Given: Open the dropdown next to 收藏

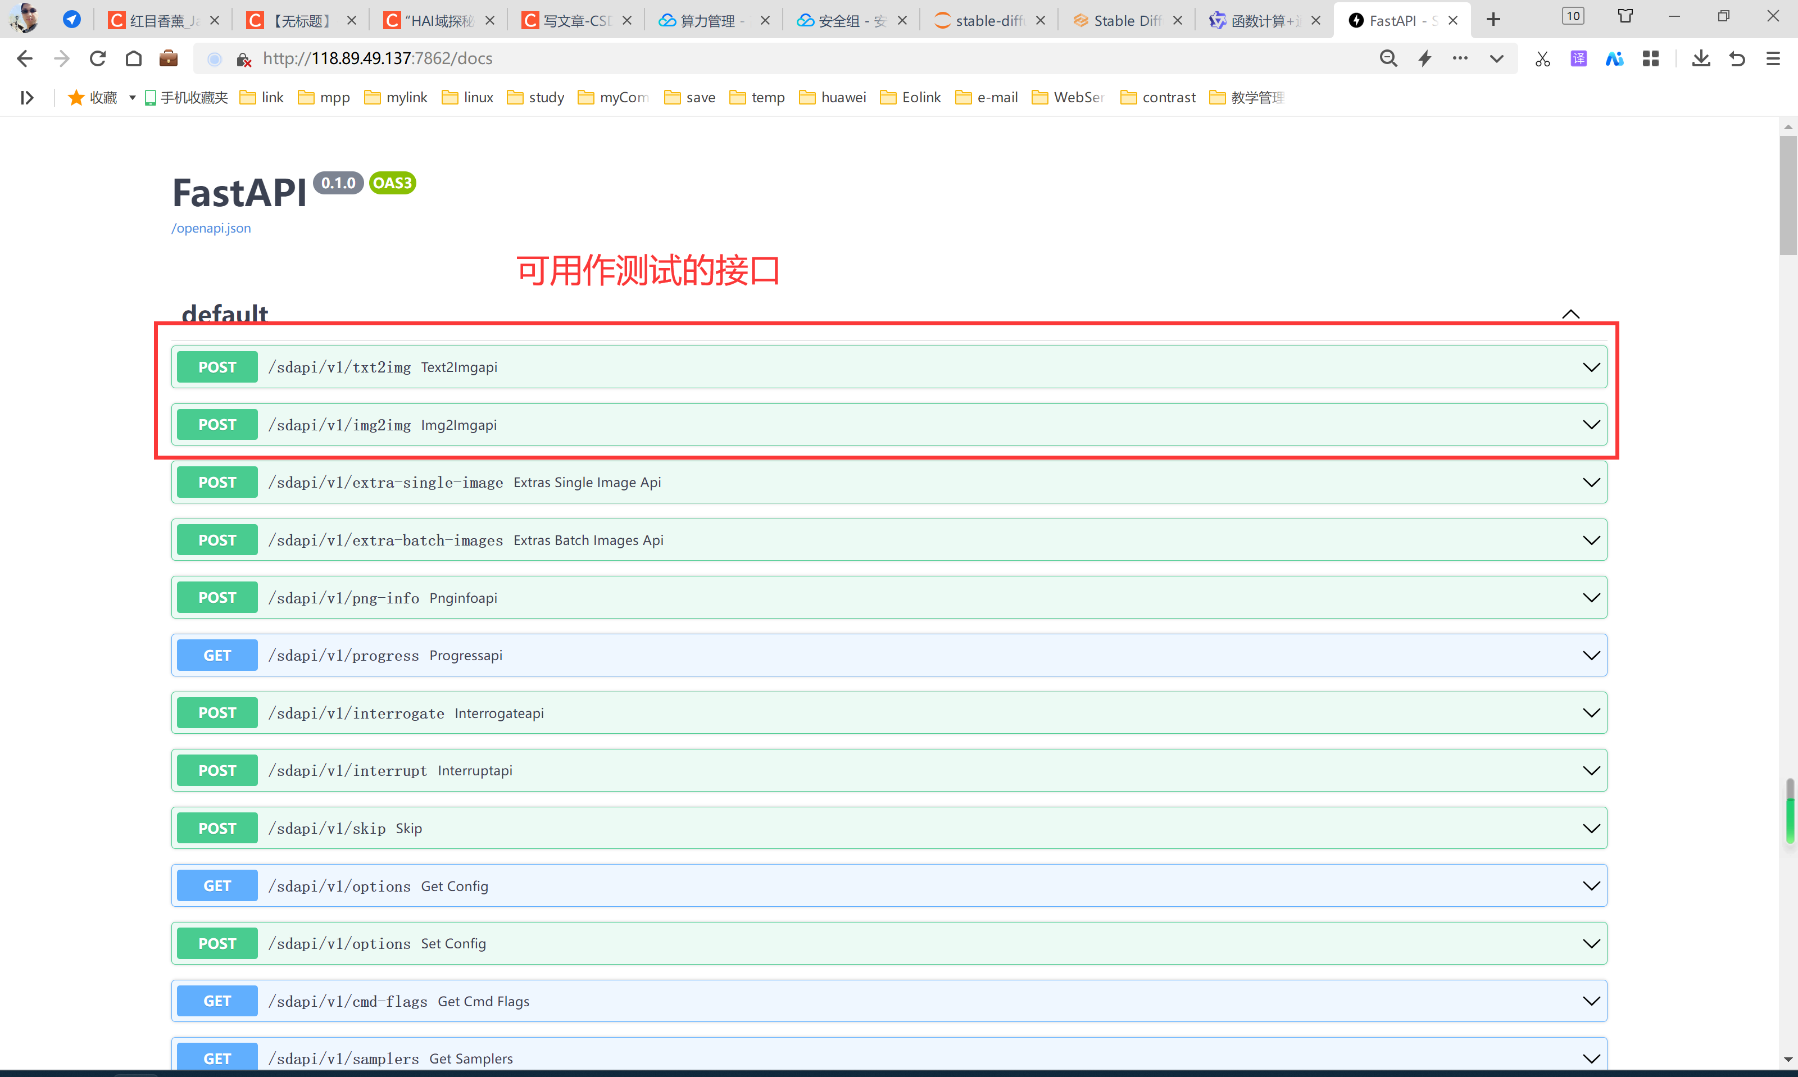Looking at the screenshot, I should 132,98.
